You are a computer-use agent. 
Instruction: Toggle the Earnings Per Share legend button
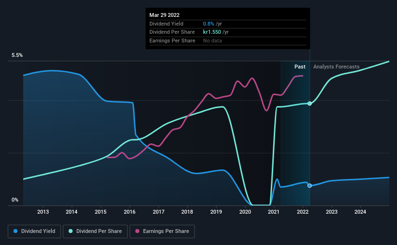pos(162,231)
